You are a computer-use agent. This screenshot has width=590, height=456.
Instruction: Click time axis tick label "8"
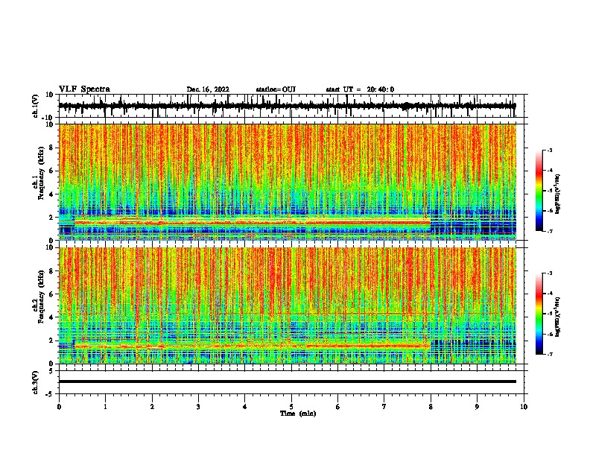point(431,407)
